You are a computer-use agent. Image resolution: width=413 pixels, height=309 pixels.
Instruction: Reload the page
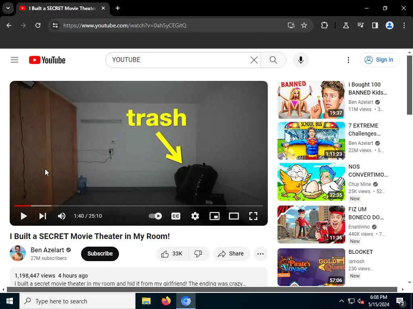[38, 25]
